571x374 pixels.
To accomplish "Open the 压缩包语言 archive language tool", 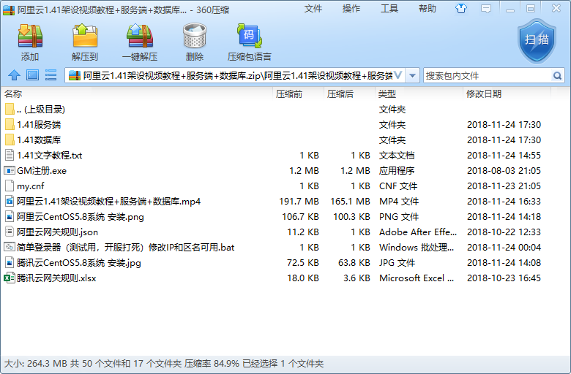I will point(250,36).
